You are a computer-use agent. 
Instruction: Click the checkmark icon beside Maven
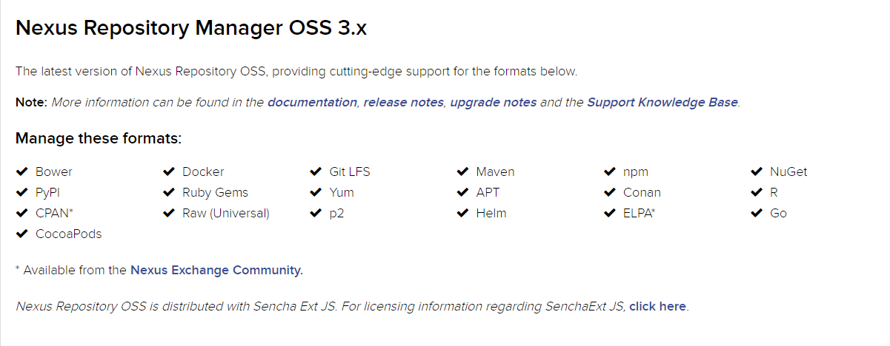pyautogui.click(x=462, y=172)
